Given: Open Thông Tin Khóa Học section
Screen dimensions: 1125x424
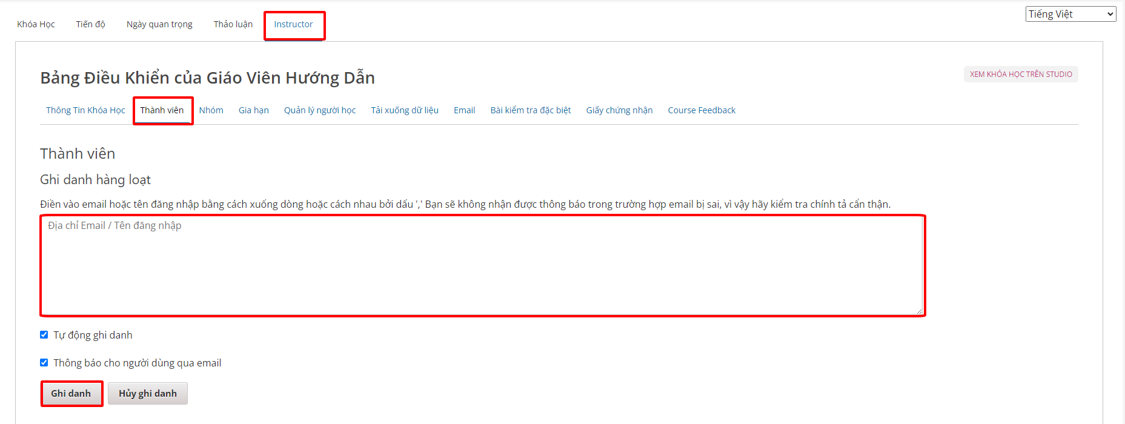Looking at the screenshot, I should [85, 110].
